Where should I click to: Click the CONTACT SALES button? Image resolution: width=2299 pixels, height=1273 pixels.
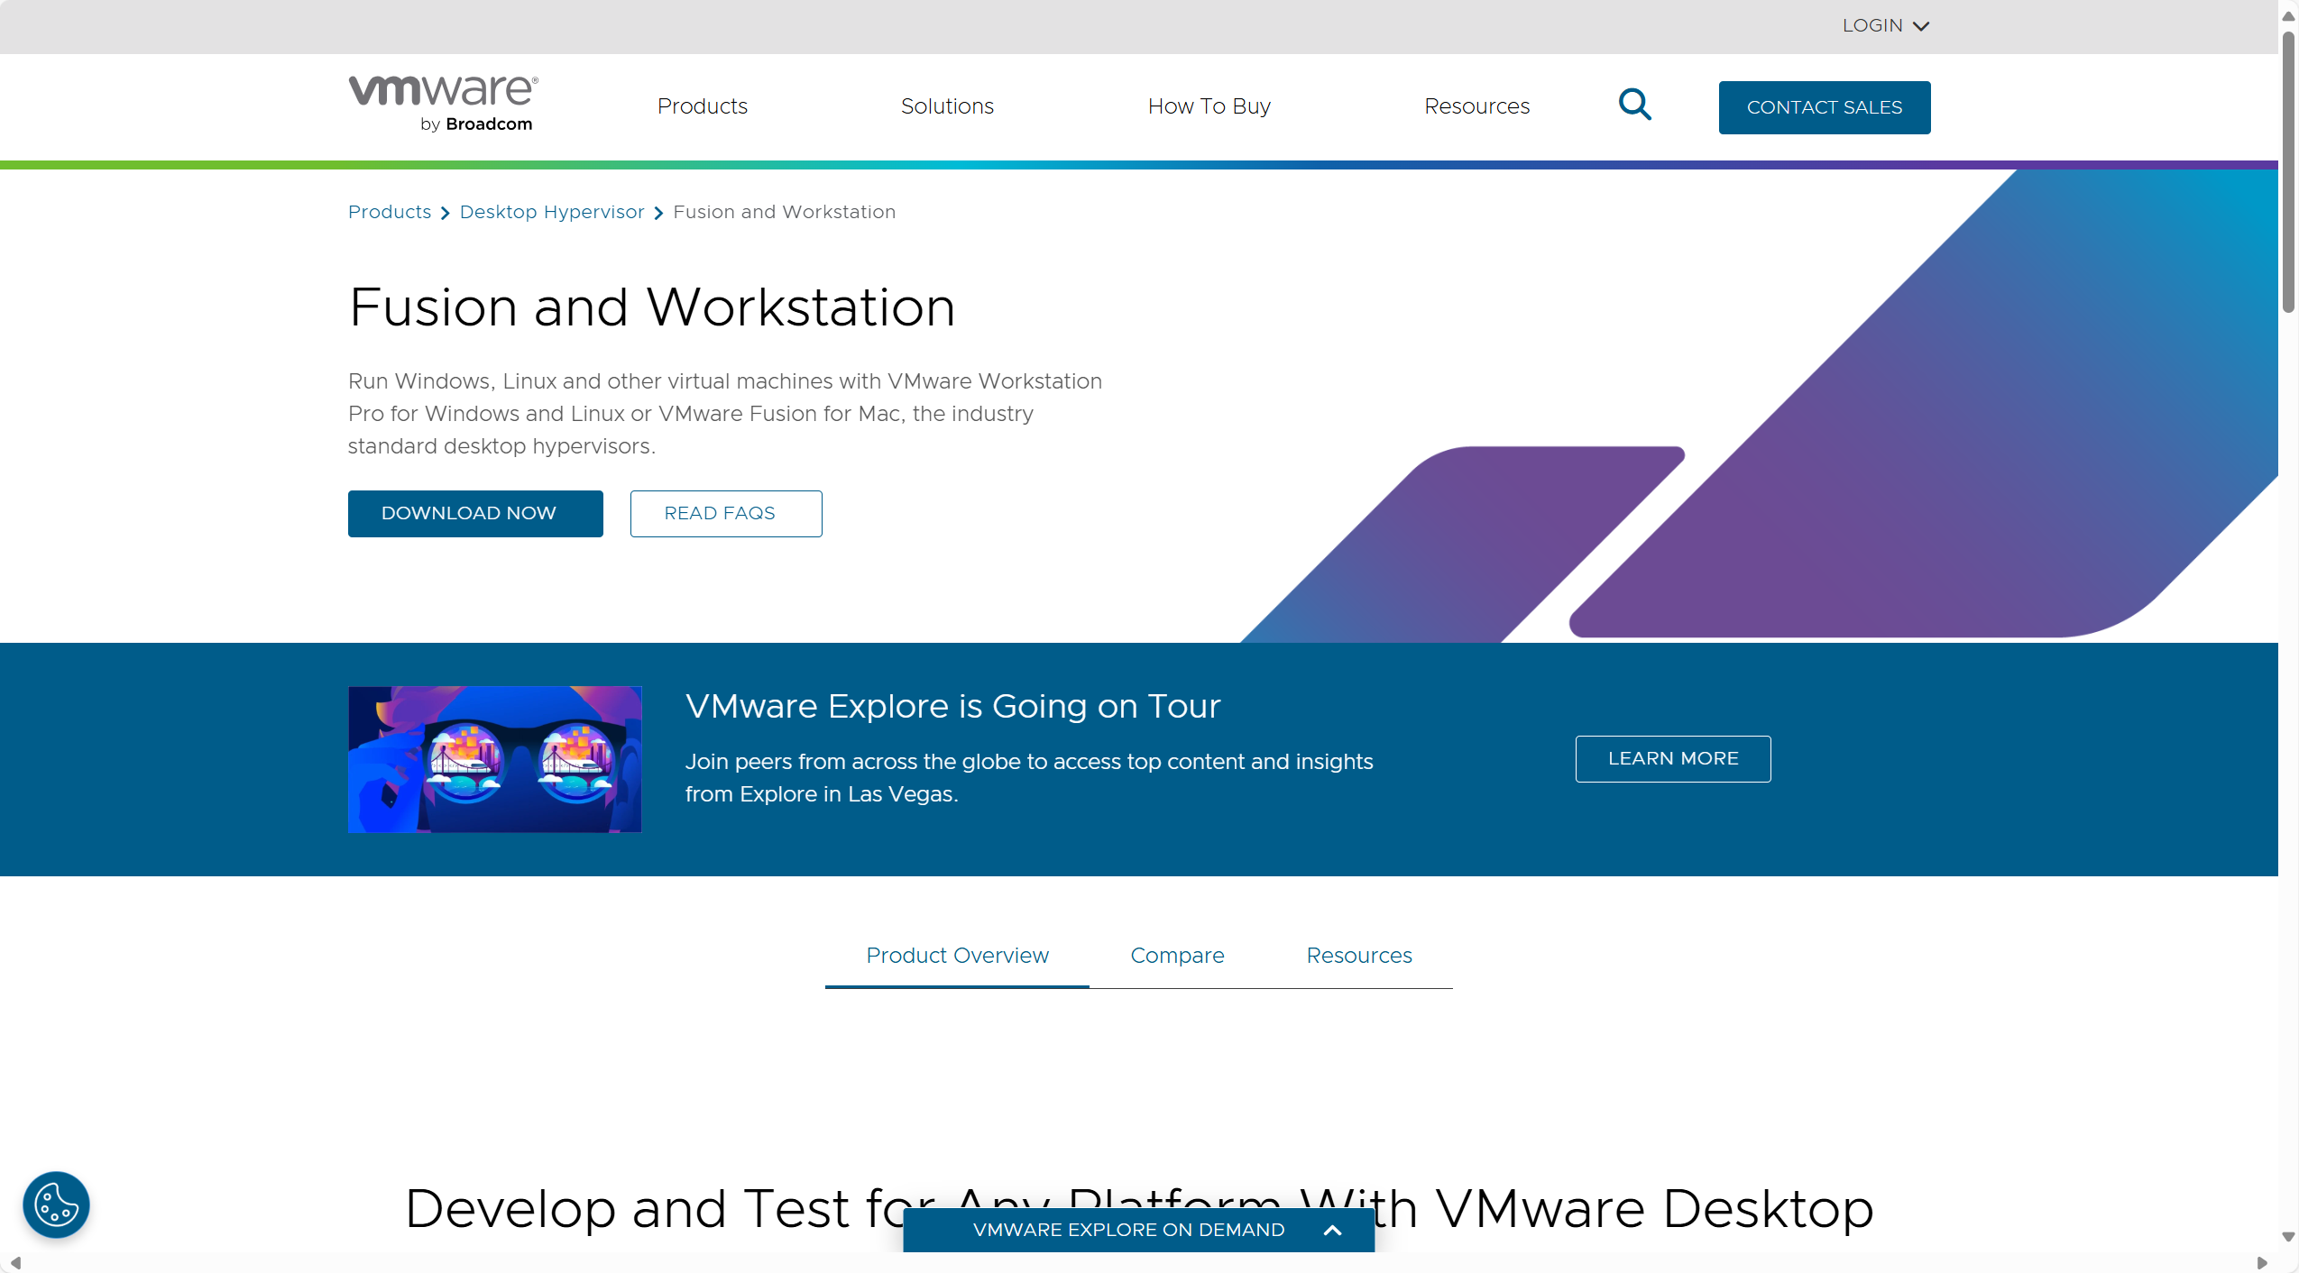click(x=1824, y=107)
